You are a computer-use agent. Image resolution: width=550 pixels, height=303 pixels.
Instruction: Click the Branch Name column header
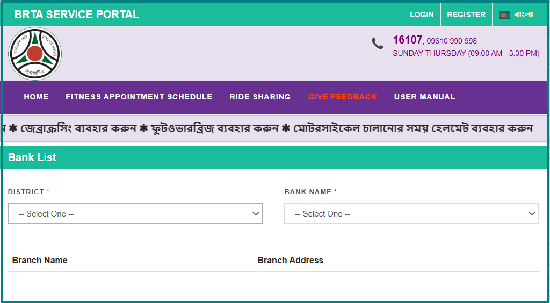coord(40,260)
